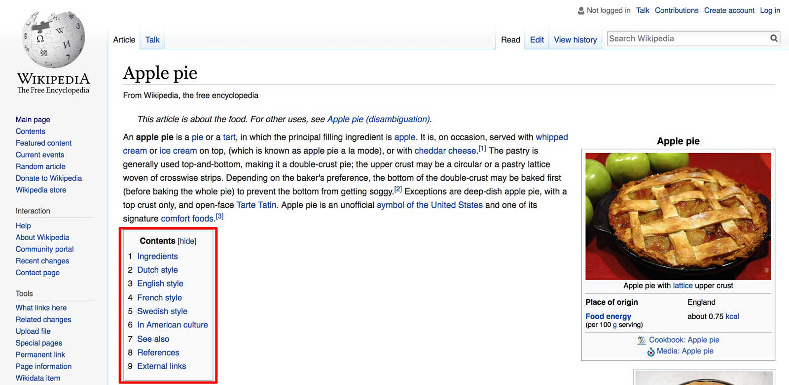This screenshot has height=385, width=789.
Task: Open Wikipedia store link
Action: [41, 190]
